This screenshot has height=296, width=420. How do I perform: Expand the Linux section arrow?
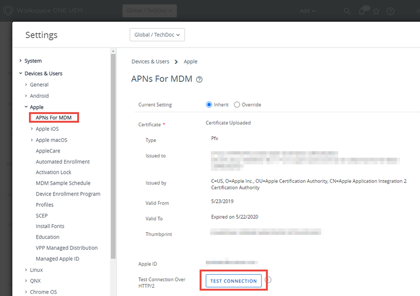26,270
